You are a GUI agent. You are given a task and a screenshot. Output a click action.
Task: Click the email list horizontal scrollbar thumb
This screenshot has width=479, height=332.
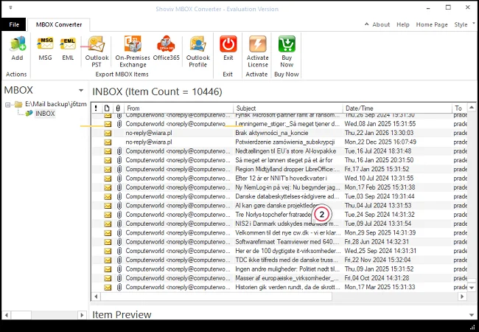click(216, 297)
